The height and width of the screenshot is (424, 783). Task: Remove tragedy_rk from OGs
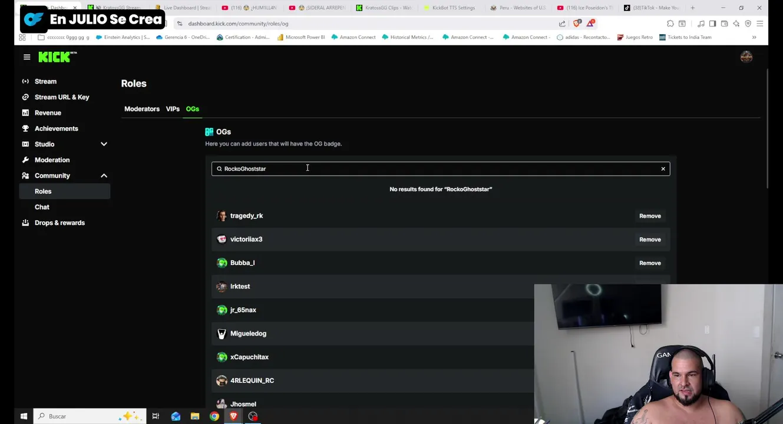click(650, 216)
